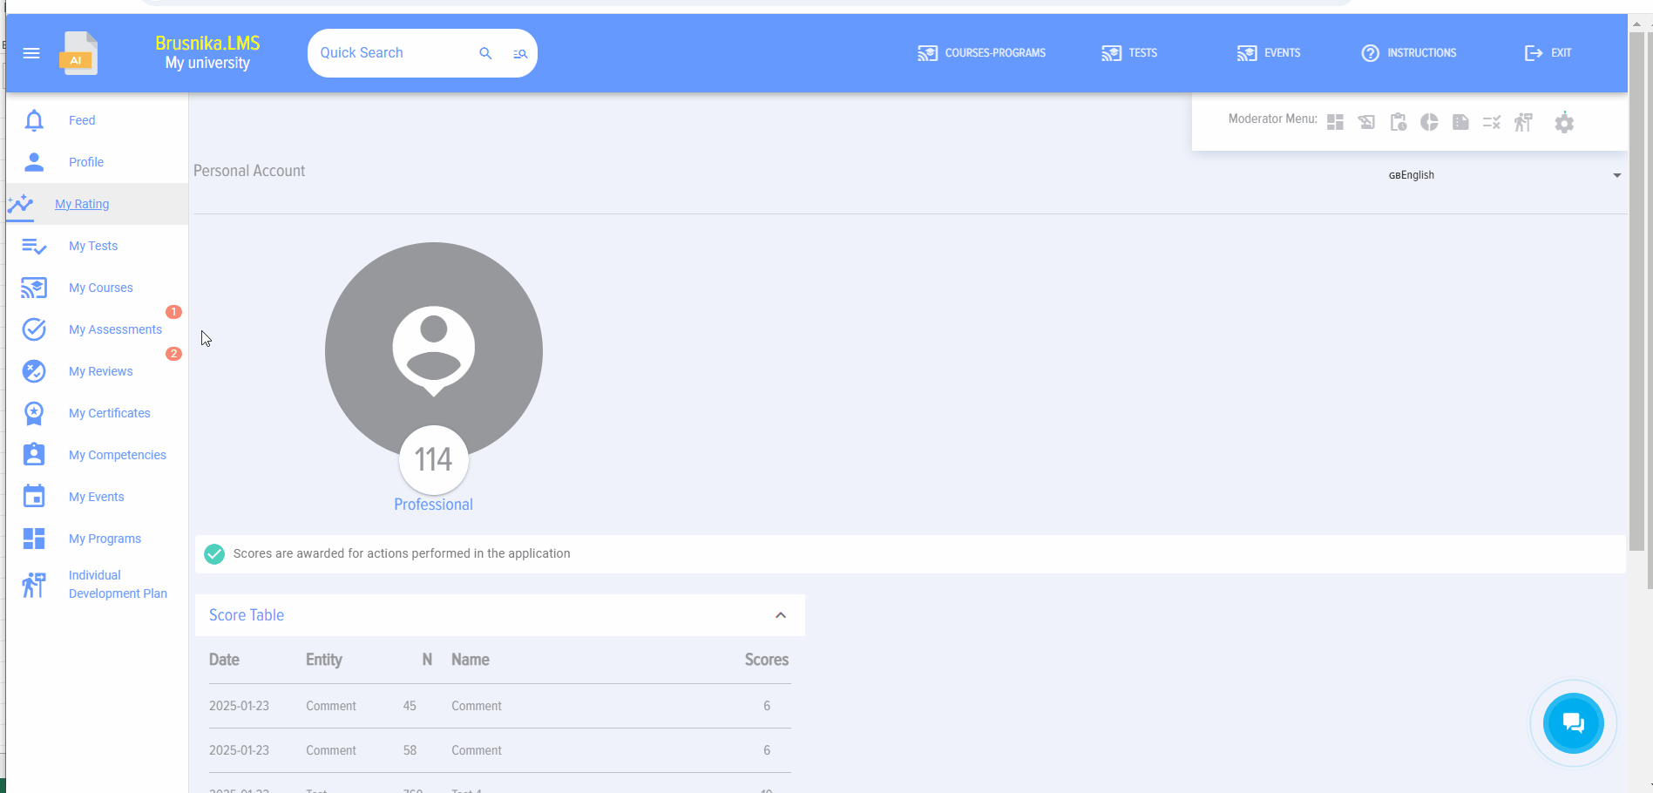
Task: Open the Feed bell icon
Action: [x=34, y=120]
